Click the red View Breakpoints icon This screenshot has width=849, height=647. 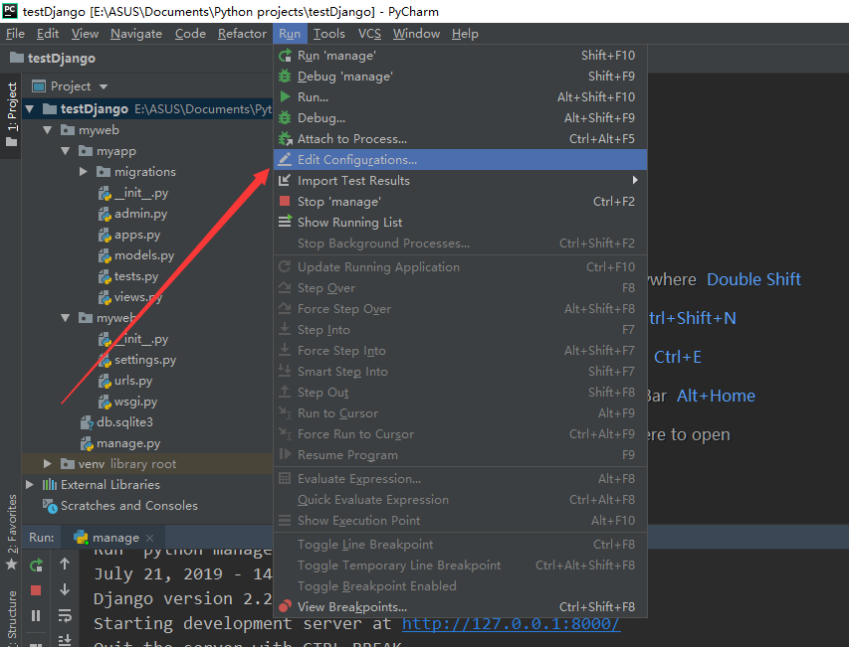285,606
